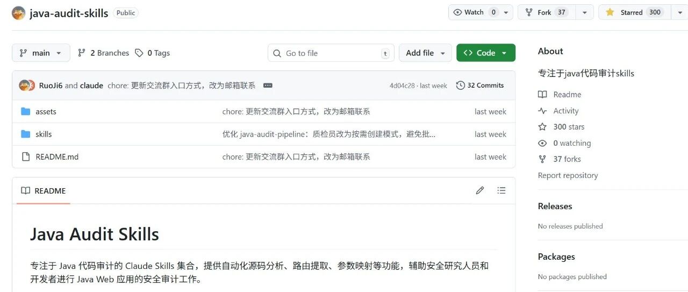Click the Watch button
The width and height of the screenshot is (688, 292).
coord(474,12)
